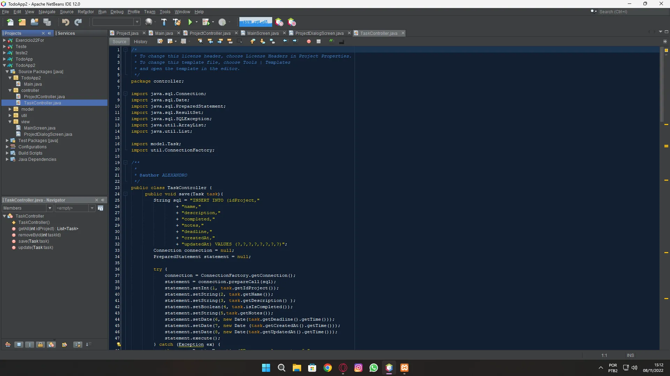Click the Profile the IDE icon
This screenshot has height=376, width=670.
[x=279, y=22]
